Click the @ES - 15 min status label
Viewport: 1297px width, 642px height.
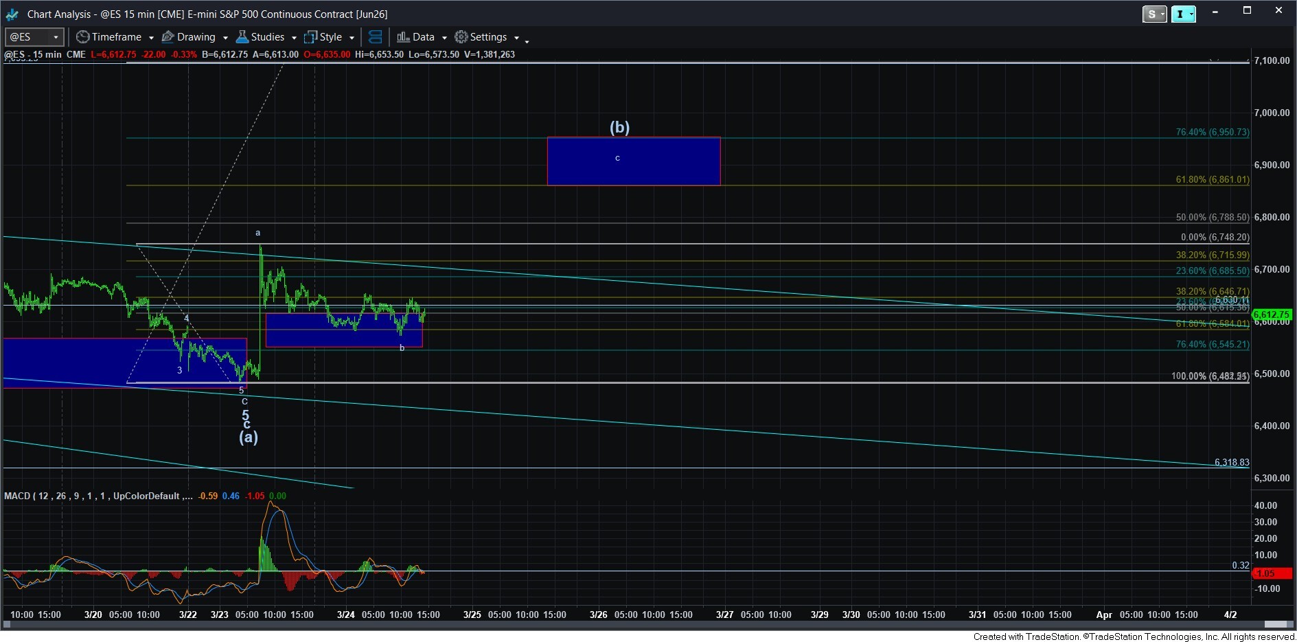33,54
